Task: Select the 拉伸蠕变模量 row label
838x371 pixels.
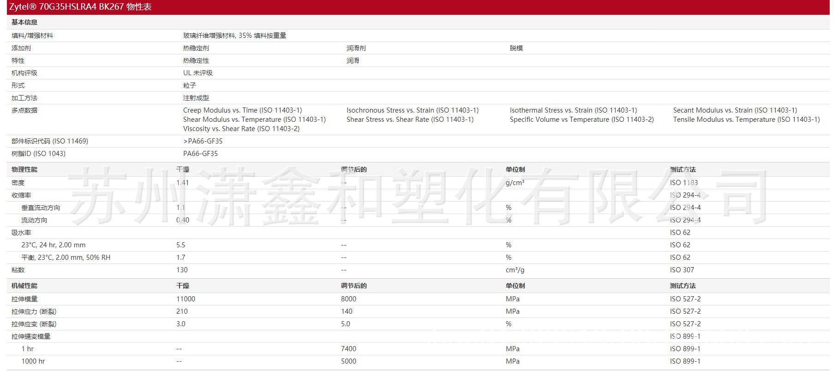Action: click(x=31, y=336)
